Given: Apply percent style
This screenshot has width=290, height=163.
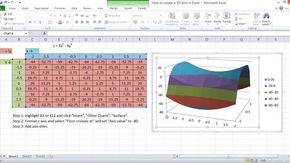Looking at the screenshot, I should (142, 22).
